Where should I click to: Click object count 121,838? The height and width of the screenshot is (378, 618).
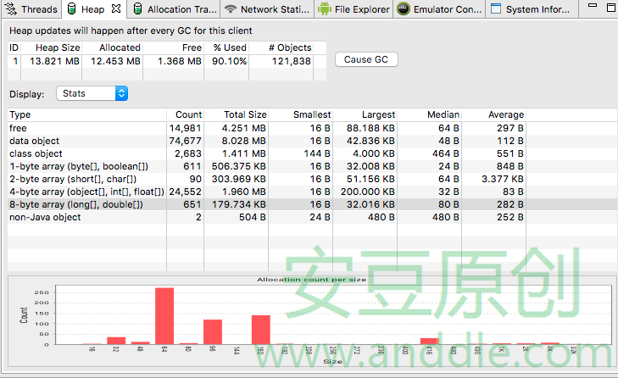pos(292,61)
